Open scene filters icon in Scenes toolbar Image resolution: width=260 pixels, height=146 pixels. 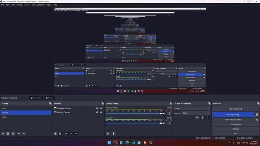(13, 133)
